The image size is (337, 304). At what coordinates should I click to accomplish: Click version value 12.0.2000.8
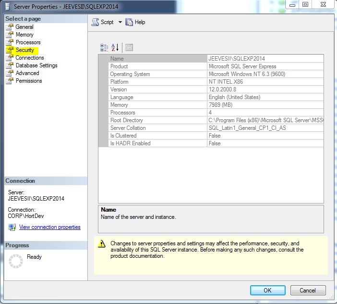pyautogui.click(x=222, y=89)
